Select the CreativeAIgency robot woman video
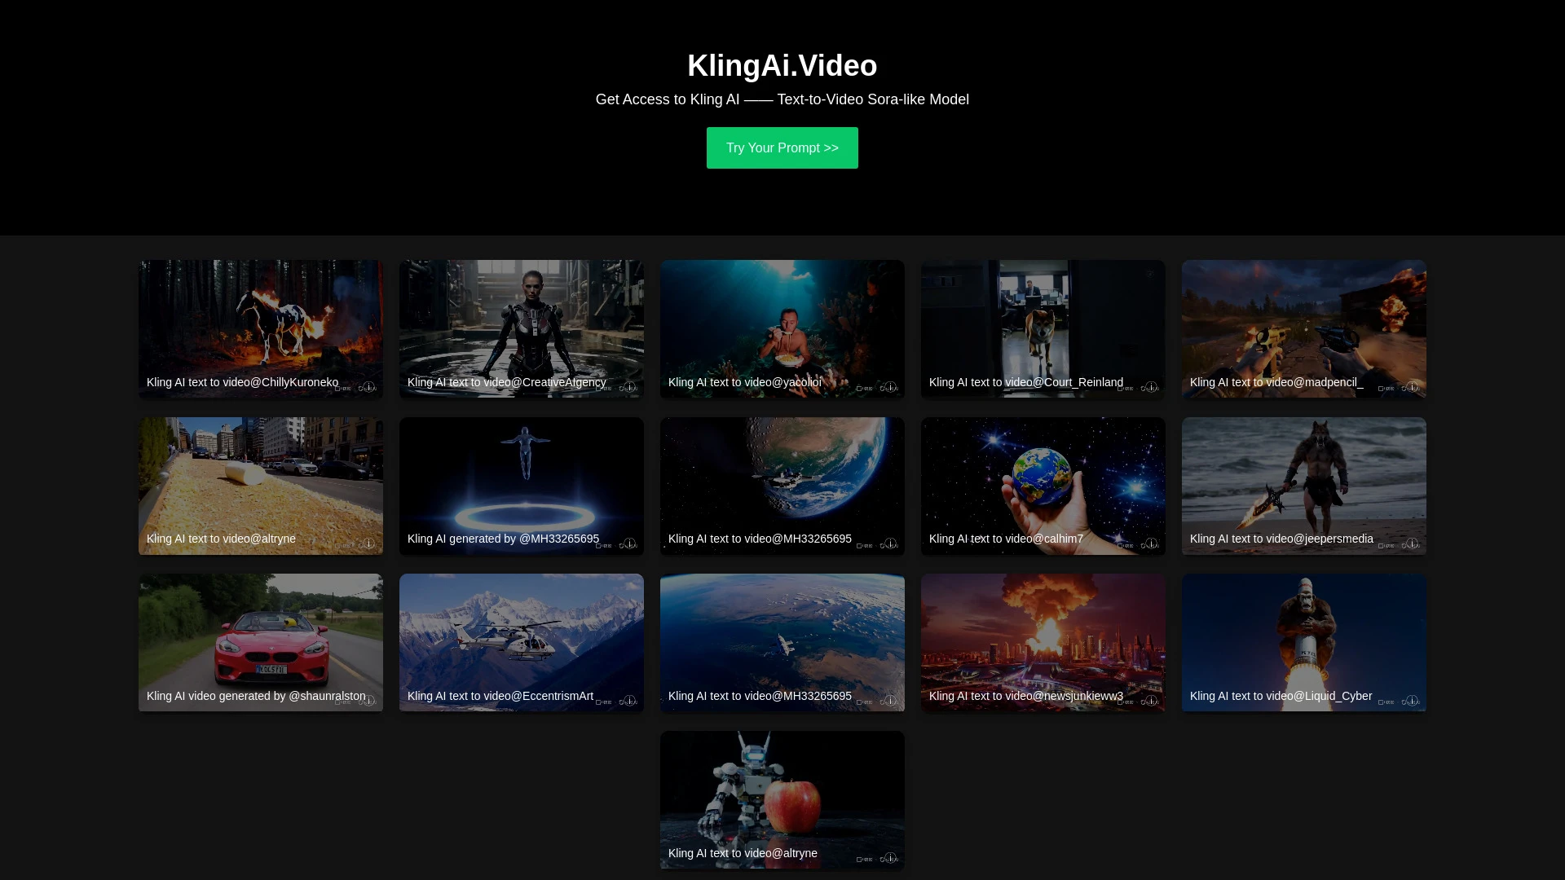The width and height of the screenshot is (1565, 880). [x=522, y=328]
